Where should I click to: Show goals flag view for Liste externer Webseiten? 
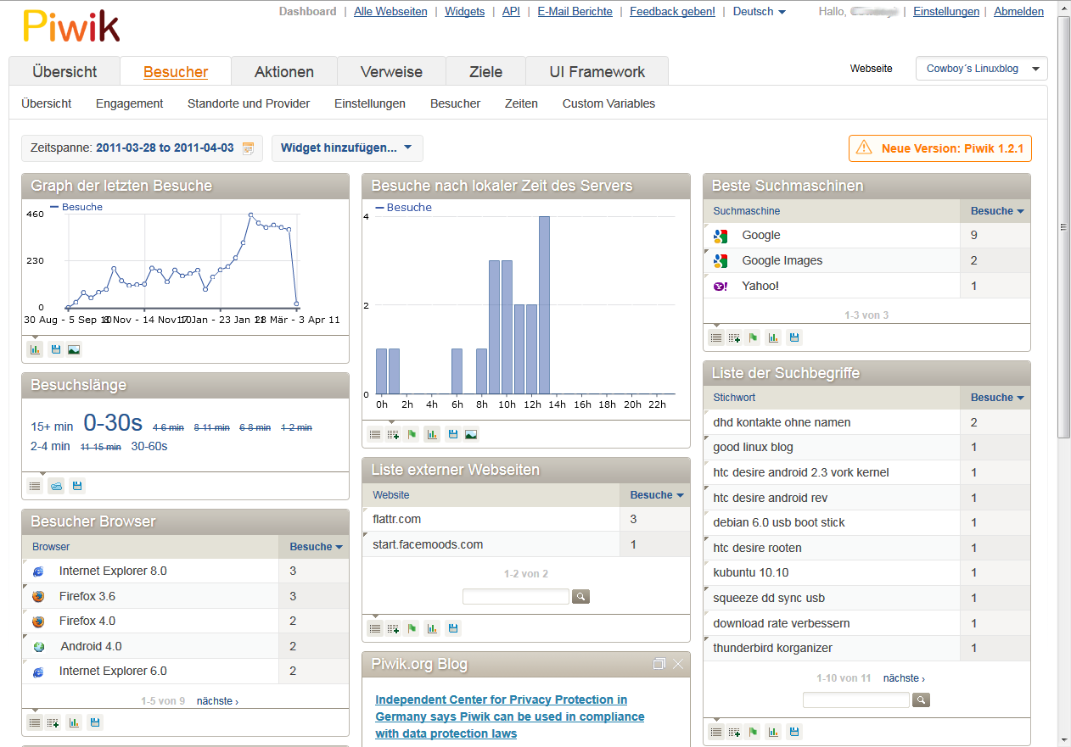412,628
